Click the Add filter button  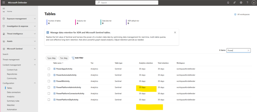click(x=77, y=58)
